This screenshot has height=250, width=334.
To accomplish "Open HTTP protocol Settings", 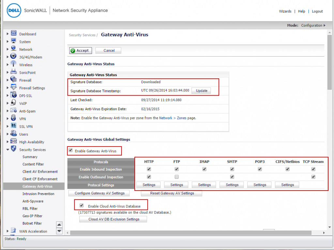I will [x=149, y=185].
